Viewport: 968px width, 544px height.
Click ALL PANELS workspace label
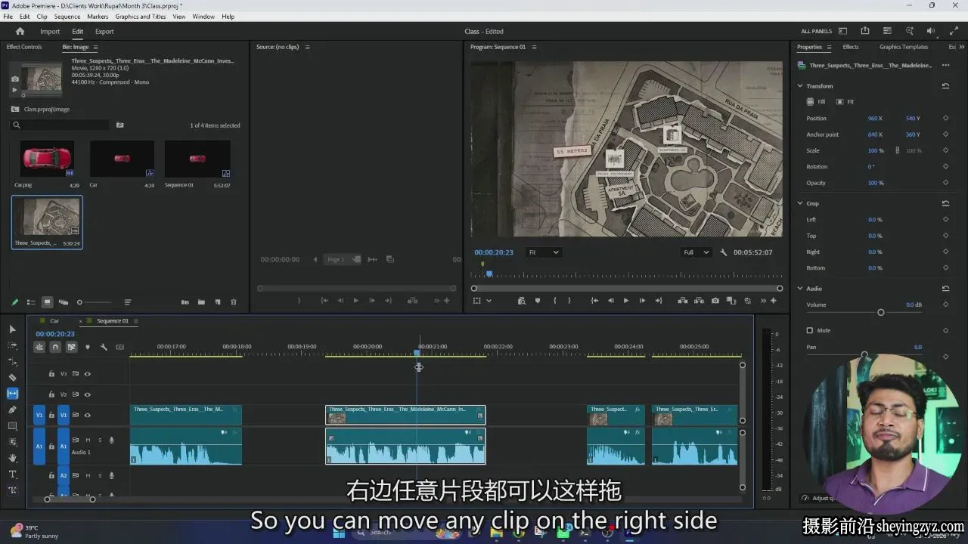[x=817, y=32]
